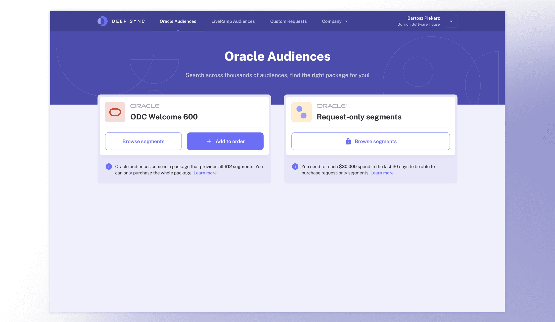Click the Oracle Audiences page heading
The width and height of the screenshot is (555, 322).
pyautogui.click(x=277, y=56)
